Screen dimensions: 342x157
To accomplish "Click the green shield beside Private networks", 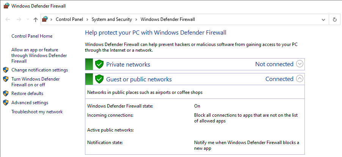I will (x=99, y=64).
